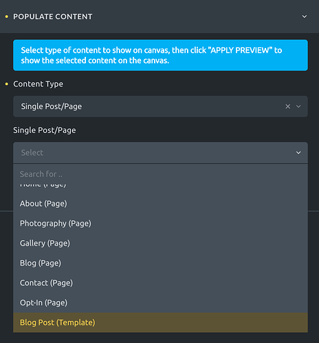This screenshot has height=343, width=319.
Task: Select Gallery (Page) from dropdown list
Action: (x=160, y=244)
